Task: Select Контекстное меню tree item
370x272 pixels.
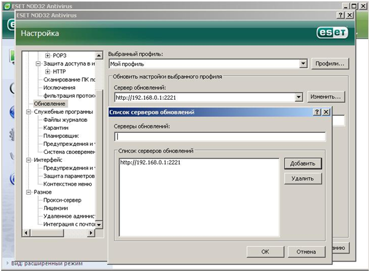Action: [x=68, y=184]
